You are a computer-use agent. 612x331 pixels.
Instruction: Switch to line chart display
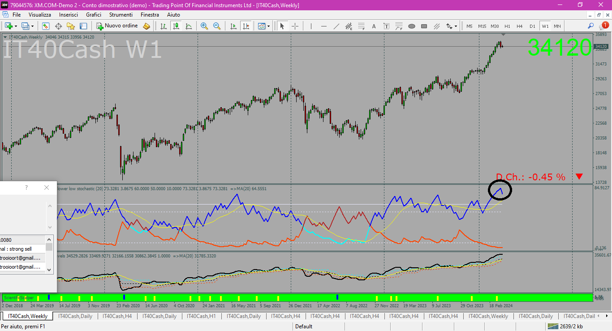[x=189, y=26]
